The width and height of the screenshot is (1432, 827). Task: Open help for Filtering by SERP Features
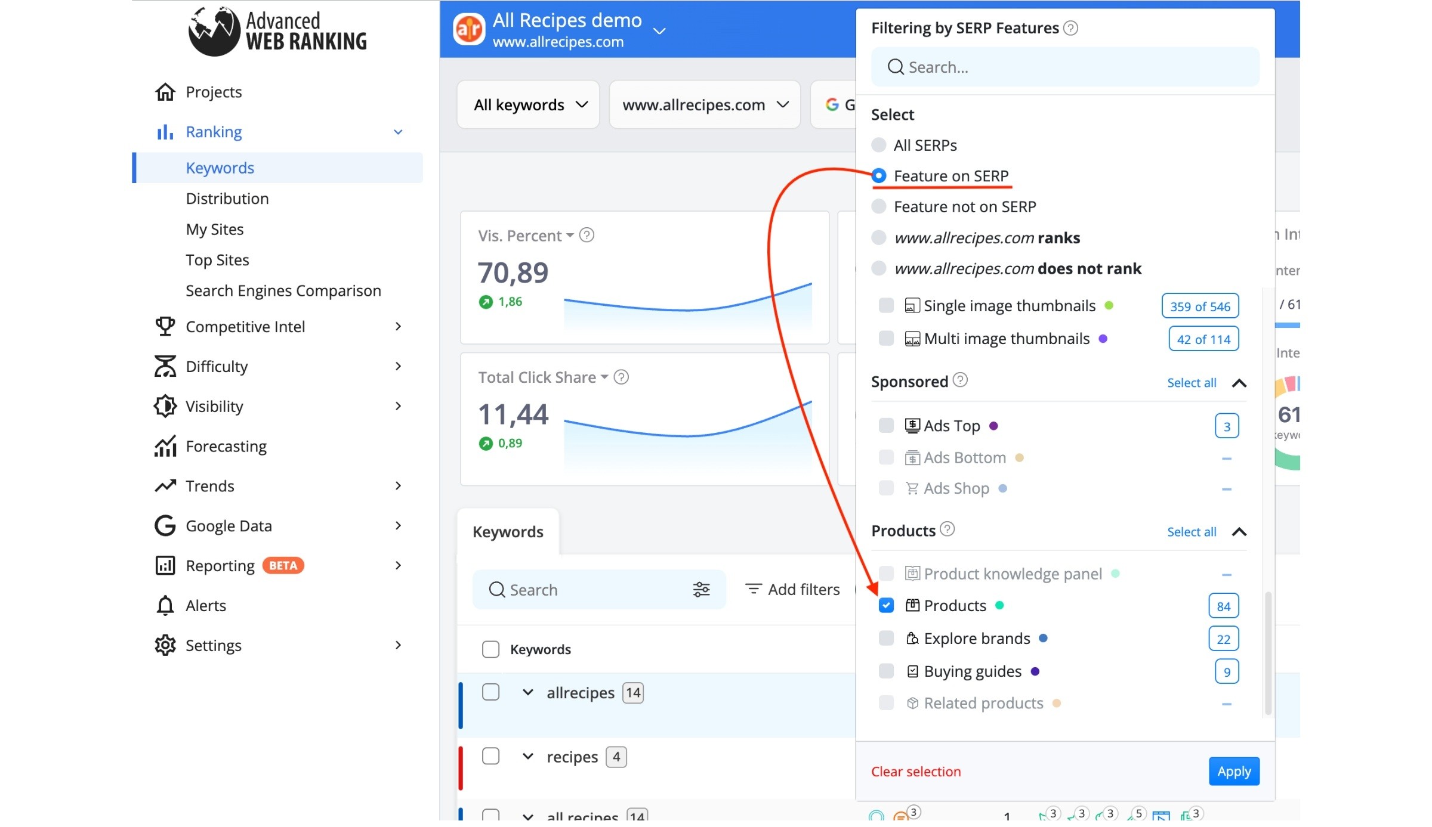coord(1071,28)
